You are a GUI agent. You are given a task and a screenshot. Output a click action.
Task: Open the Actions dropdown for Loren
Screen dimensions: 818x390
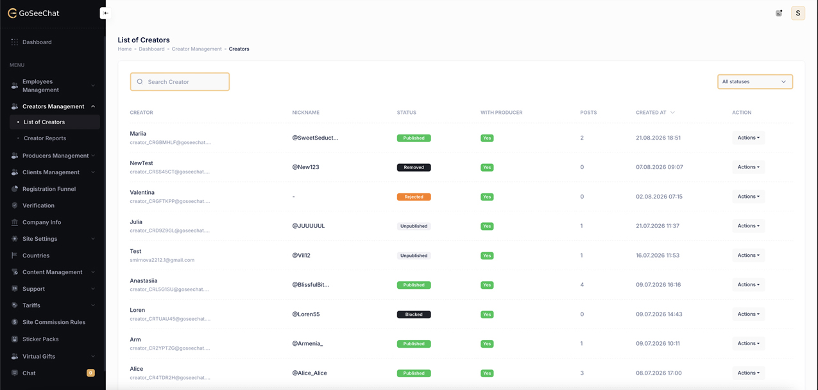point(748,314)
